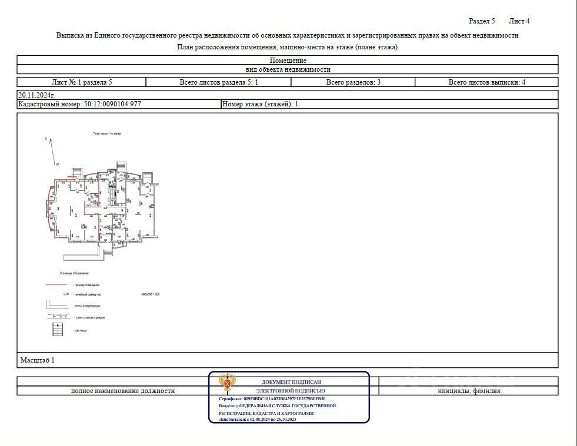Click the red boundary line legend sample
This screenshot has height=446, width=577.
click(x=56, y=284)
